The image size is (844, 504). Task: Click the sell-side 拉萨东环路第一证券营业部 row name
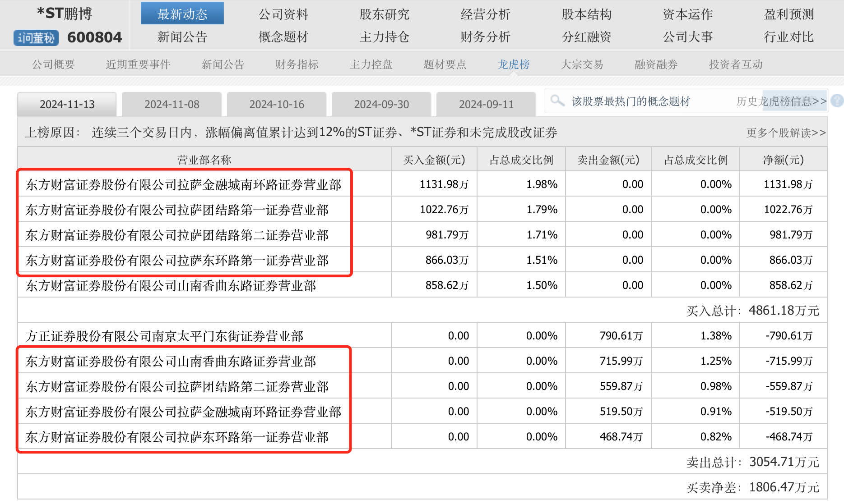point(177,437)
